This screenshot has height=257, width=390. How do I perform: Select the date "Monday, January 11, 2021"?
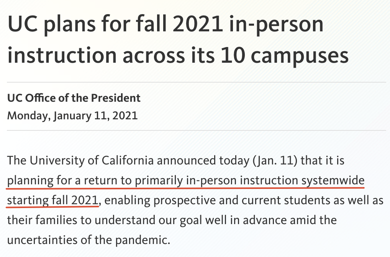(x=72, y=116)
